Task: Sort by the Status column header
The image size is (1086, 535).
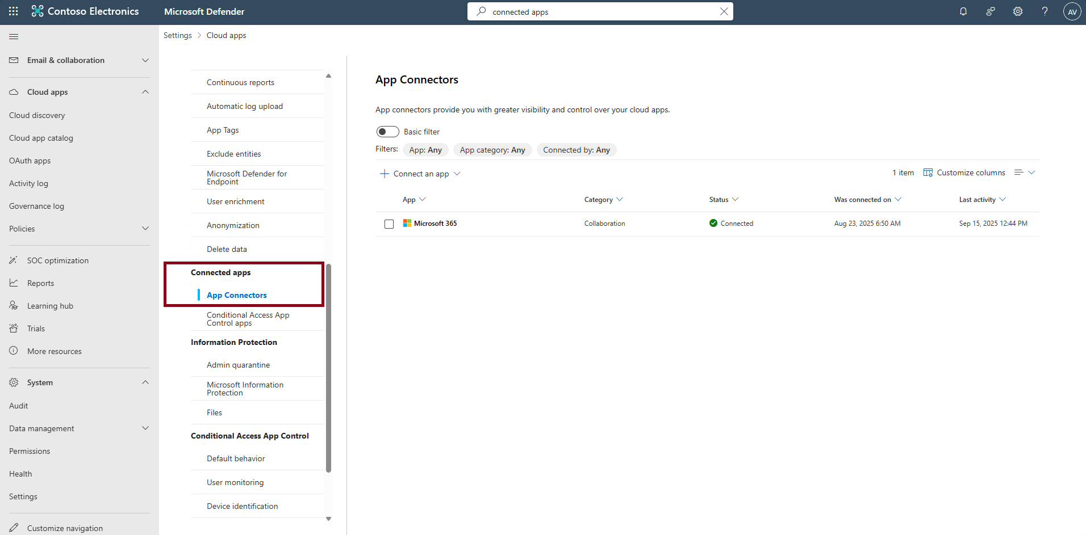Action: click(x=724, y=200)
